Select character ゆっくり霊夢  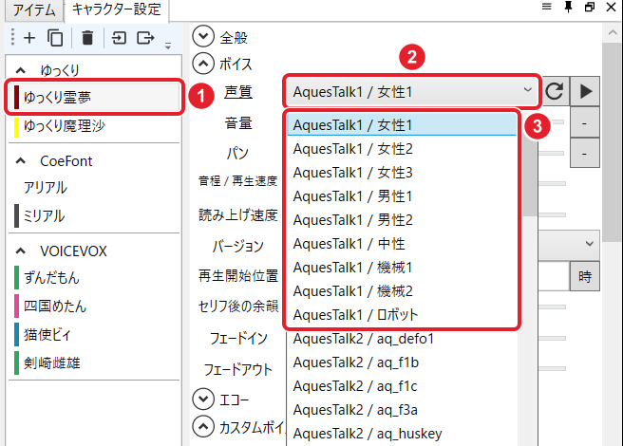click(x=95, y=98)
